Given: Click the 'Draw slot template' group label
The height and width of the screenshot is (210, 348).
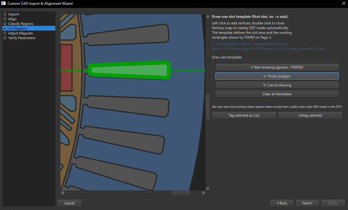Looking at the screenshot, I should tap(227, 57).
